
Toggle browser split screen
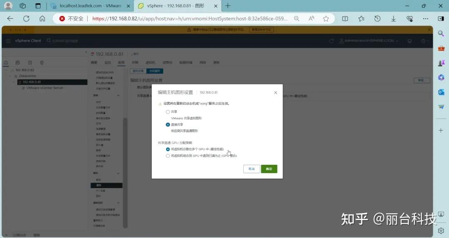point(345,19)
